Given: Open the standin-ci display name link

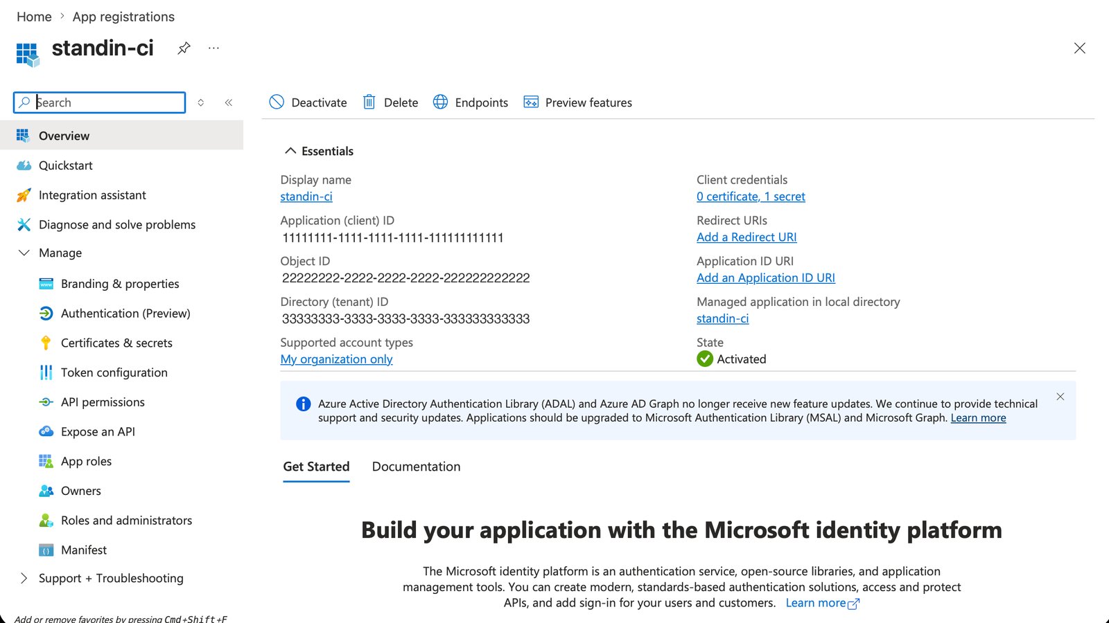Looking at the screenshot, I should pos(306,197).
